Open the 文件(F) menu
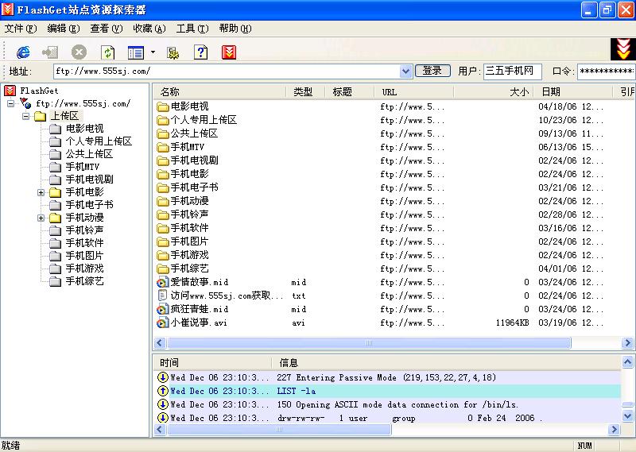Image resolution: width=636 pixels, height=452 pixels. coord(21,29)
